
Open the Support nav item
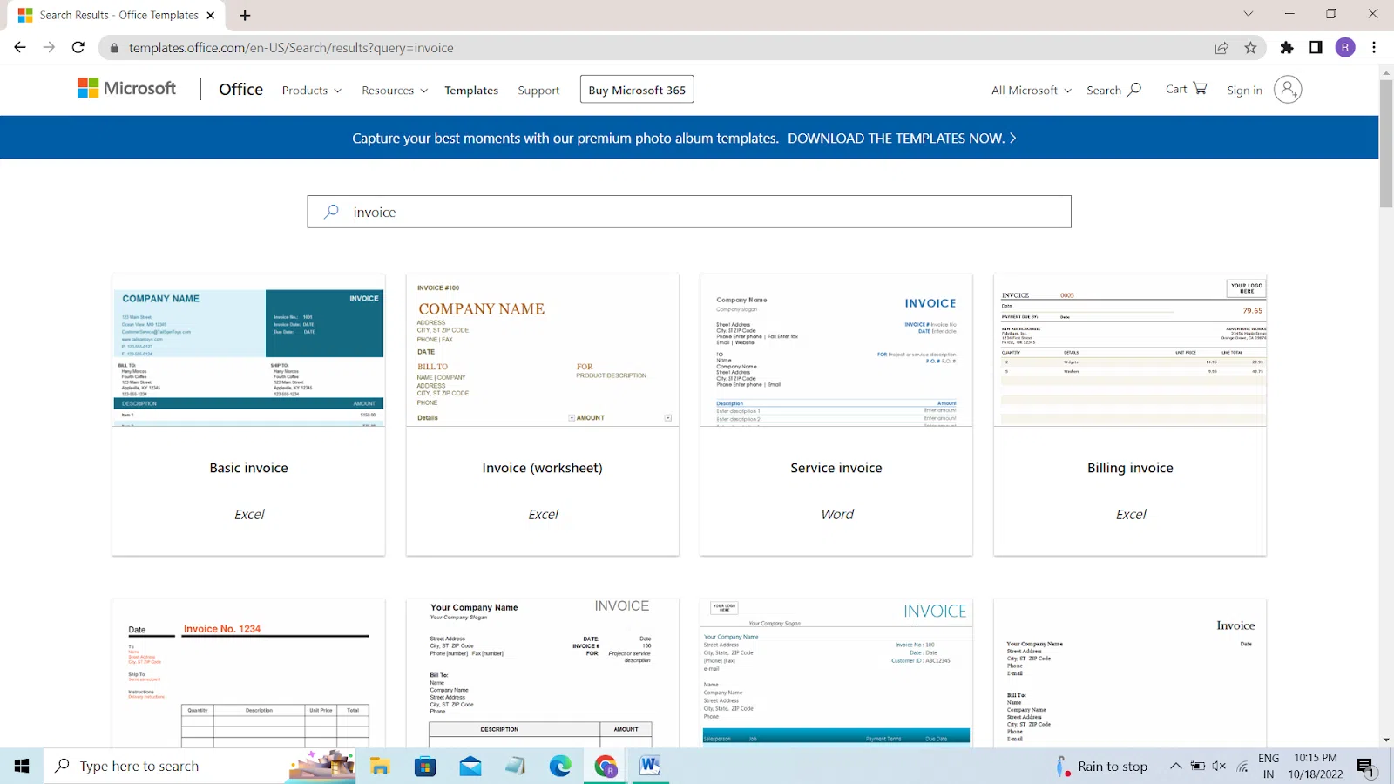tap(538, 90)
